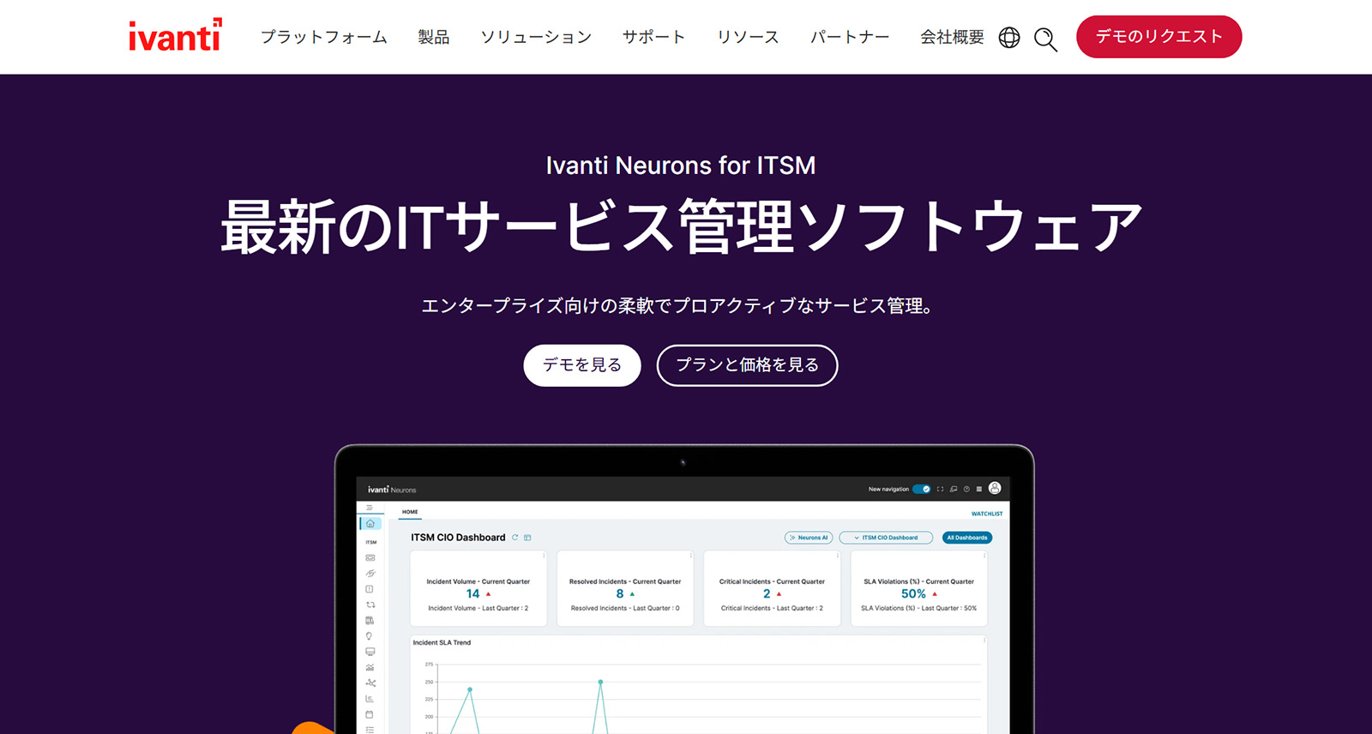Screen dimensions: 1372x734
Task: Open the プラットフォーム menu
Action: point(324,37)
